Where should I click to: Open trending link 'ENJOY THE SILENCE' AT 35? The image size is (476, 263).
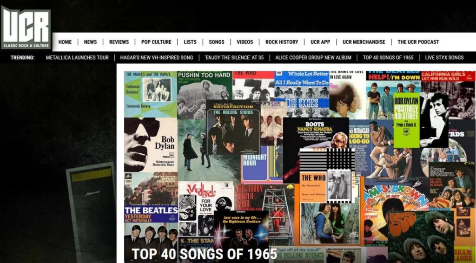(234, 58)
